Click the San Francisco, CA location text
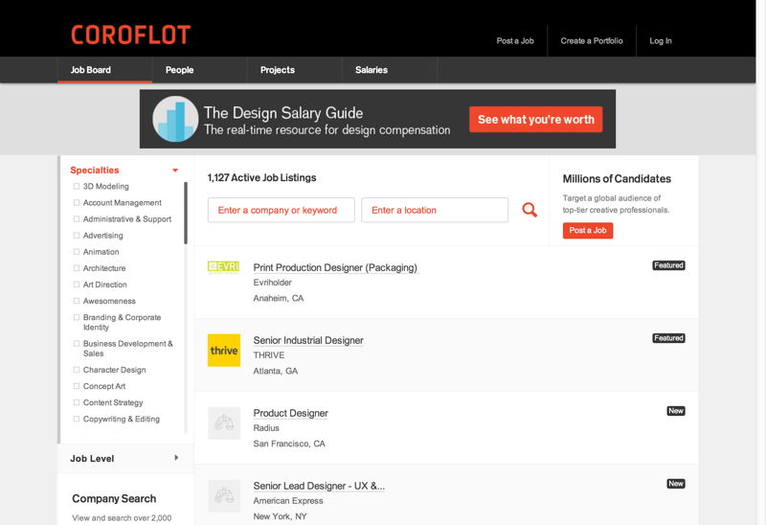 tap(289, 444)
